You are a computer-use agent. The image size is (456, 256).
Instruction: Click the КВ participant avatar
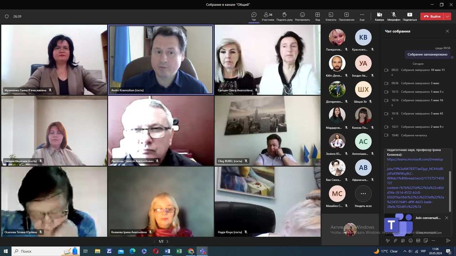(x=363, y=37)
